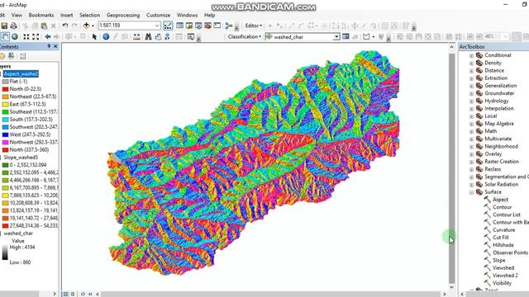
Task: Open the Help menu
Action: point(209,15)
